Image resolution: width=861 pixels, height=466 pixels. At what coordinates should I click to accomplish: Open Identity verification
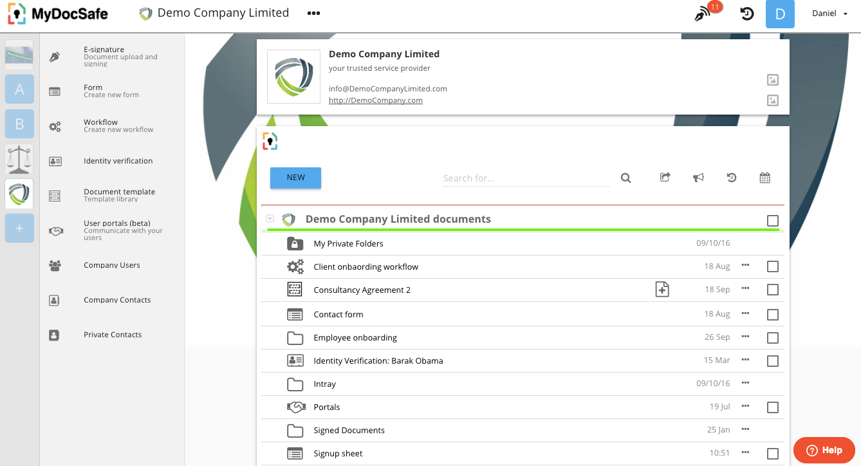118,161
